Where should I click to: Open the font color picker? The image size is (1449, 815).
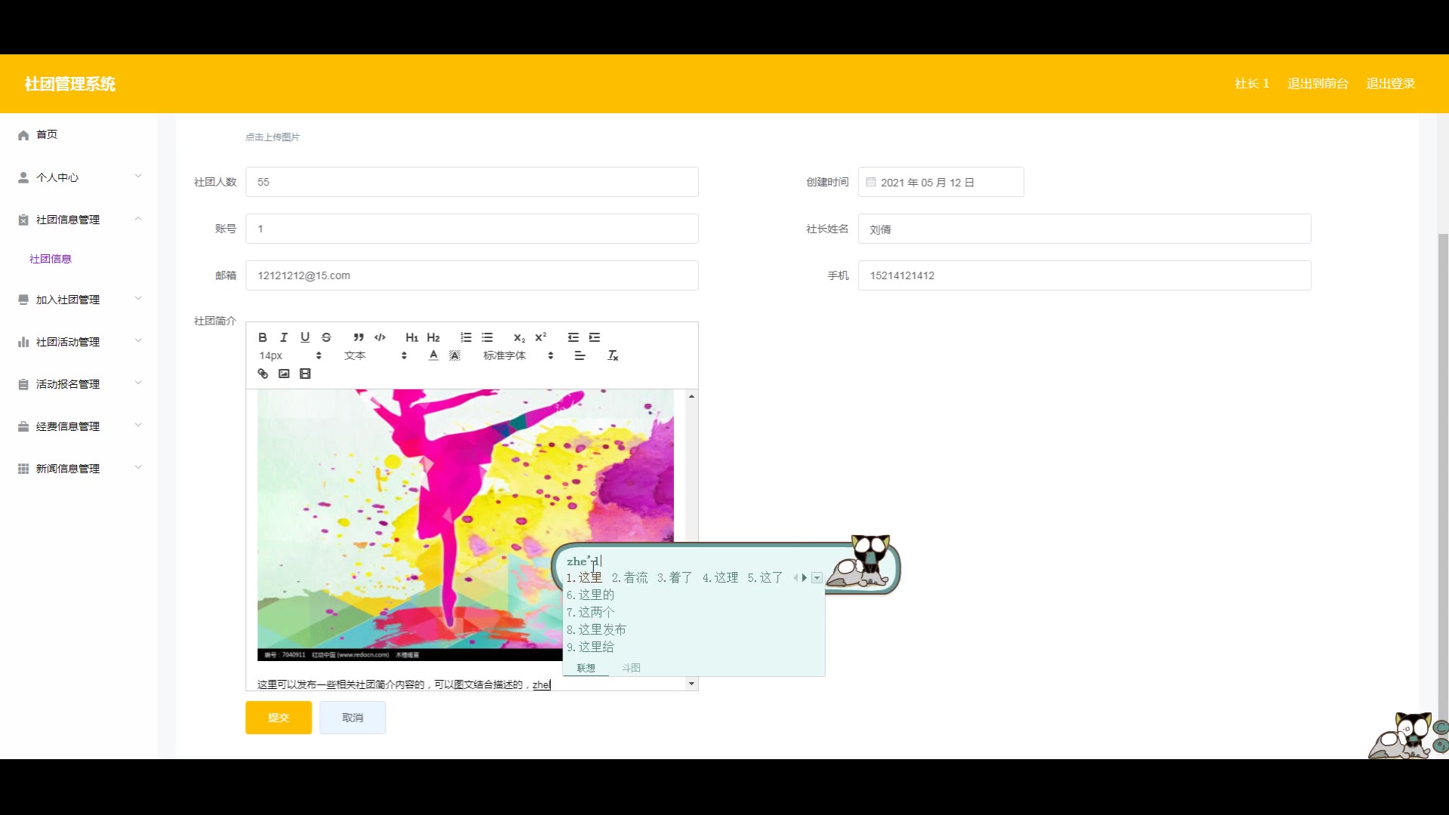(433, 355)
